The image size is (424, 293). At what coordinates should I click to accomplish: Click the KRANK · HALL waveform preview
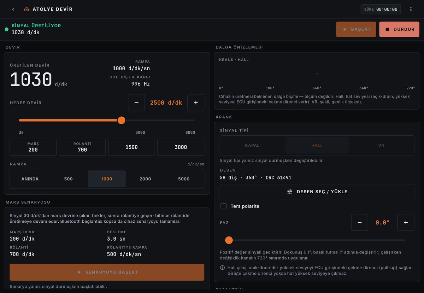(x=317, y=73)
